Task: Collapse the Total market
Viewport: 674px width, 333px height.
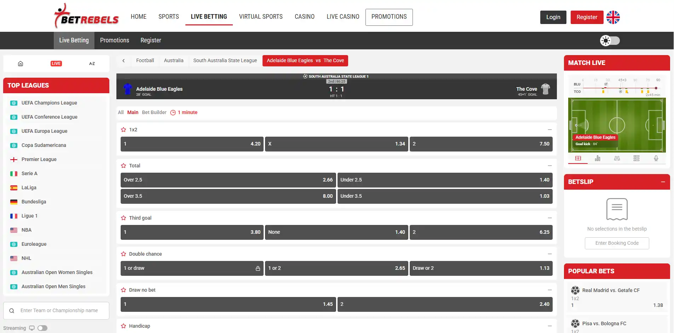Action: [550, 166]
